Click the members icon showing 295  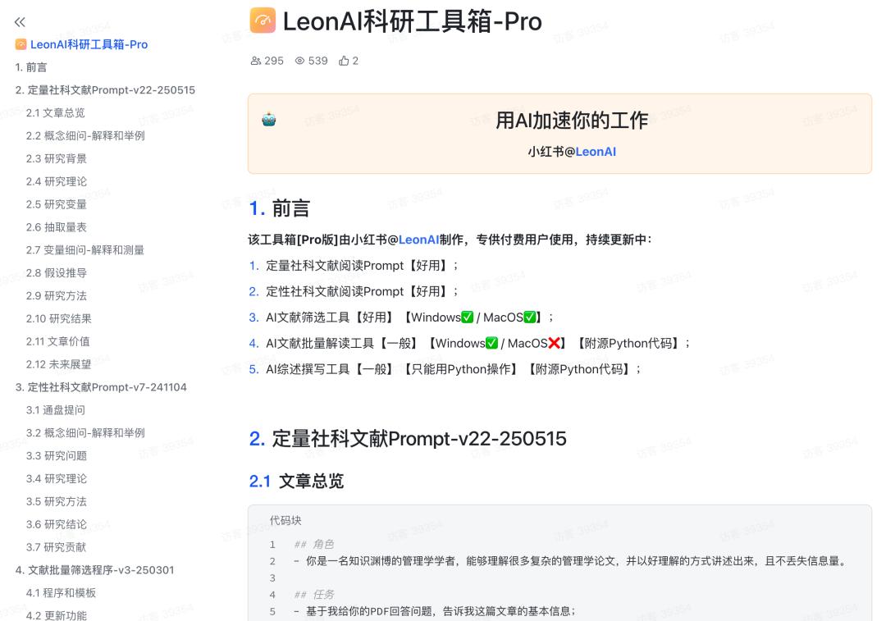(x=257, y=61)
